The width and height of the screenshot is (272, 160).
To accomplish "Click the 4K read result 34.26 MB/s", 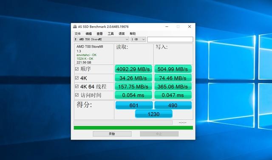I will 133,78.
